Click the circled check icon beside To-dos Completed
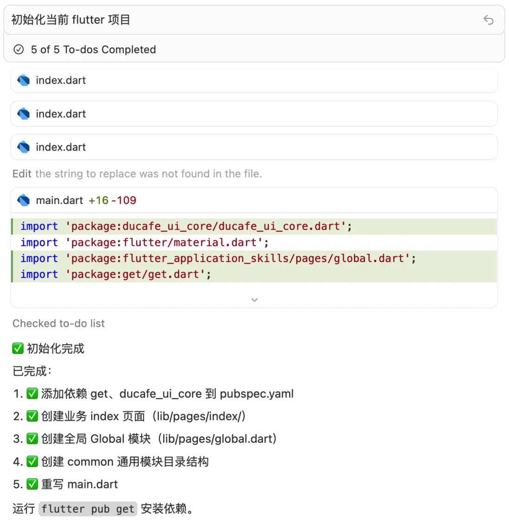 pyautogui.click(x=19, y=49)
